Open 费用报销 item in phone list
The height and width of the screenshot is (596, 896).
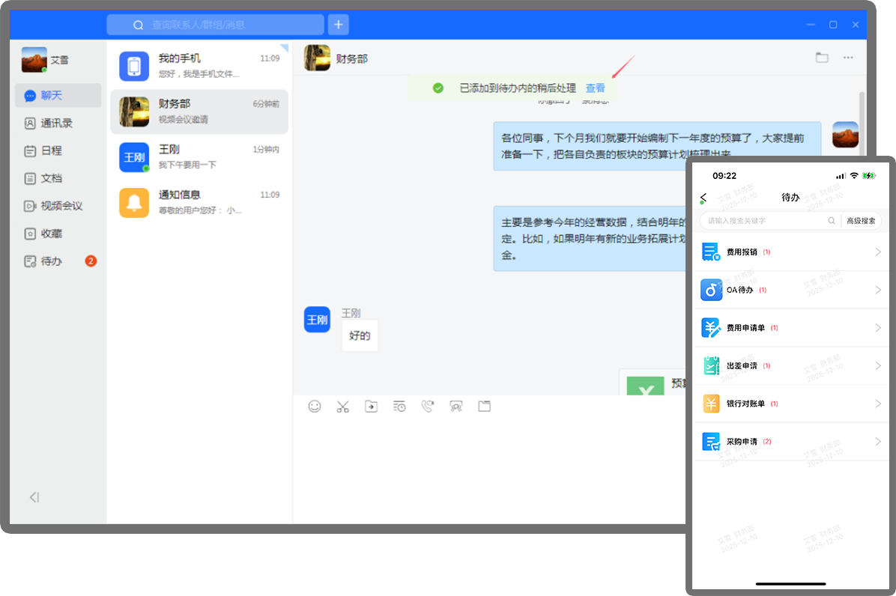click(x=791, y=252)
